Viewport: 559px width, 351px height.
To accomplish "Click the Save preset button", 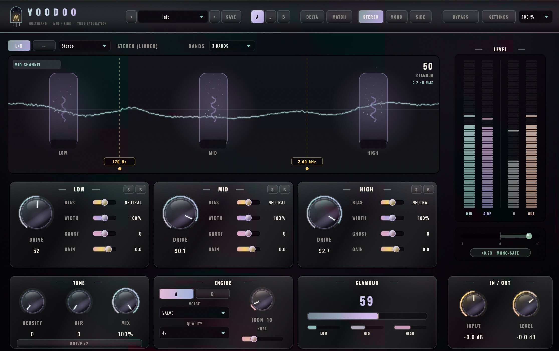I will click(231, 17).
